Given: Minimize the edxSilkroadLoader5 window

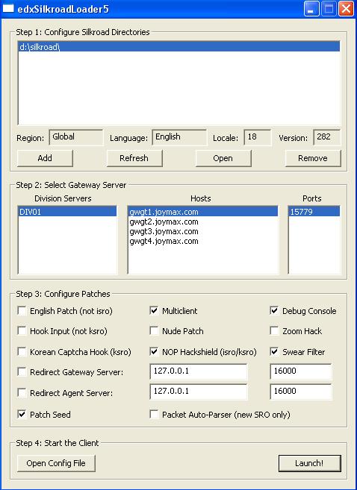Looking at the screenshot, I should [311, 9].
